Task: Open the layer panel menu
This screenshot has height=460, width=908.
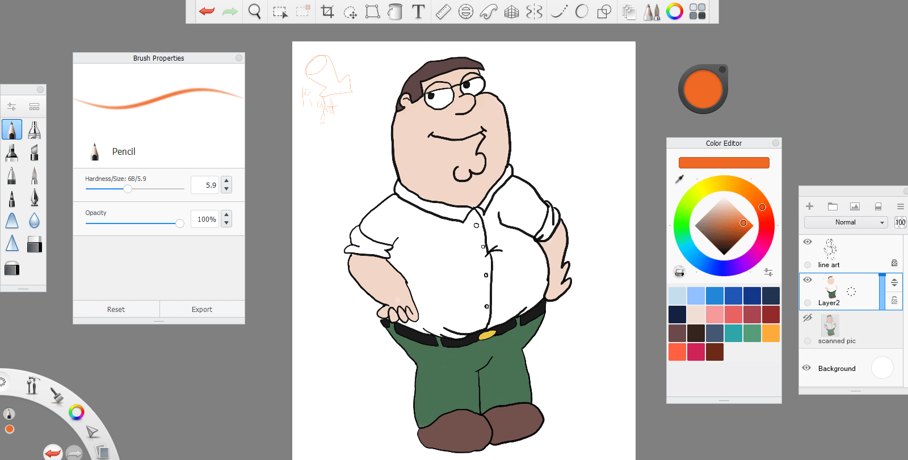Action: coord(900,206)
